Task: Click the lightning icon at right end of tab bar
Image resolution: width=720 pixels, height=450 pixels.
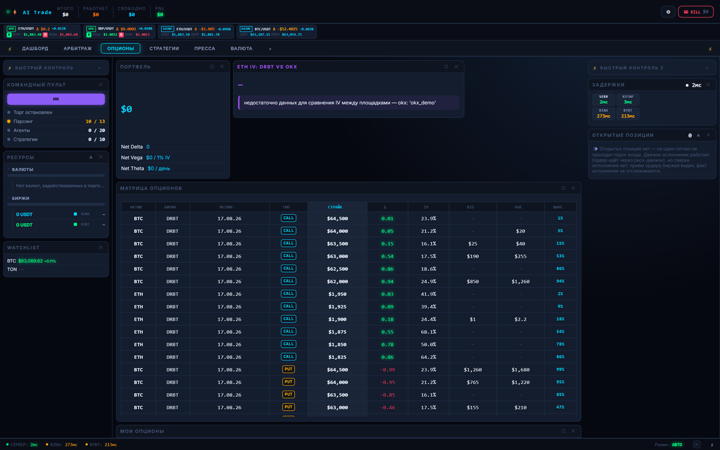Action: tap(710, 49)
